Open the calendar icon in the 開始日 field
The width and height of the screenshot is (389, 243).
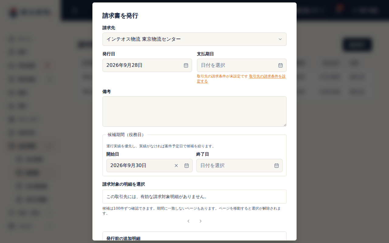point(187,166)
